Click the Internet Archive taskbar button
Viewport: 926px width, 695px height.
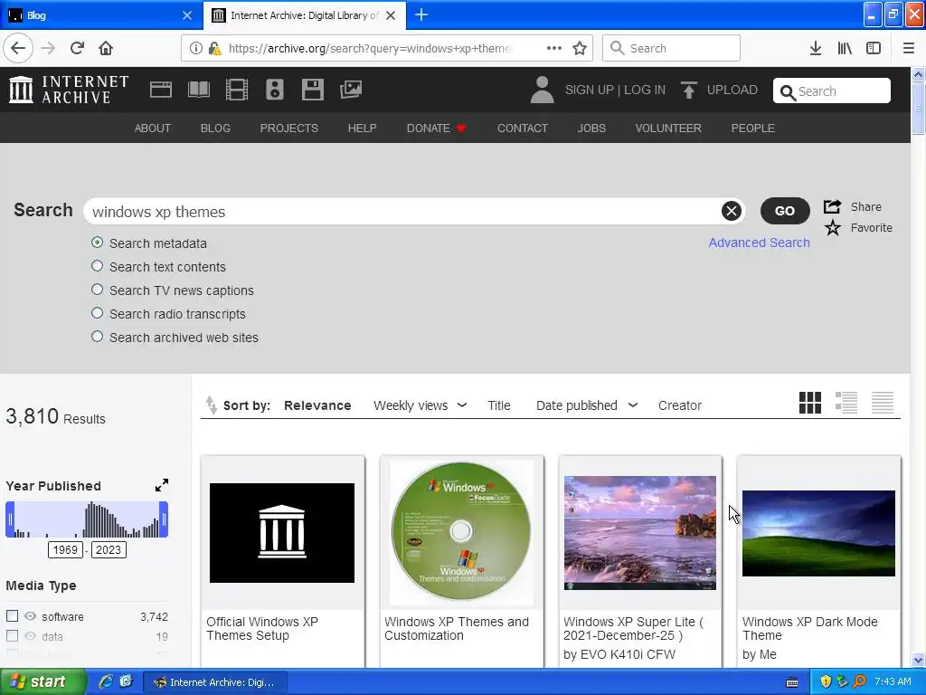[216, 682]
